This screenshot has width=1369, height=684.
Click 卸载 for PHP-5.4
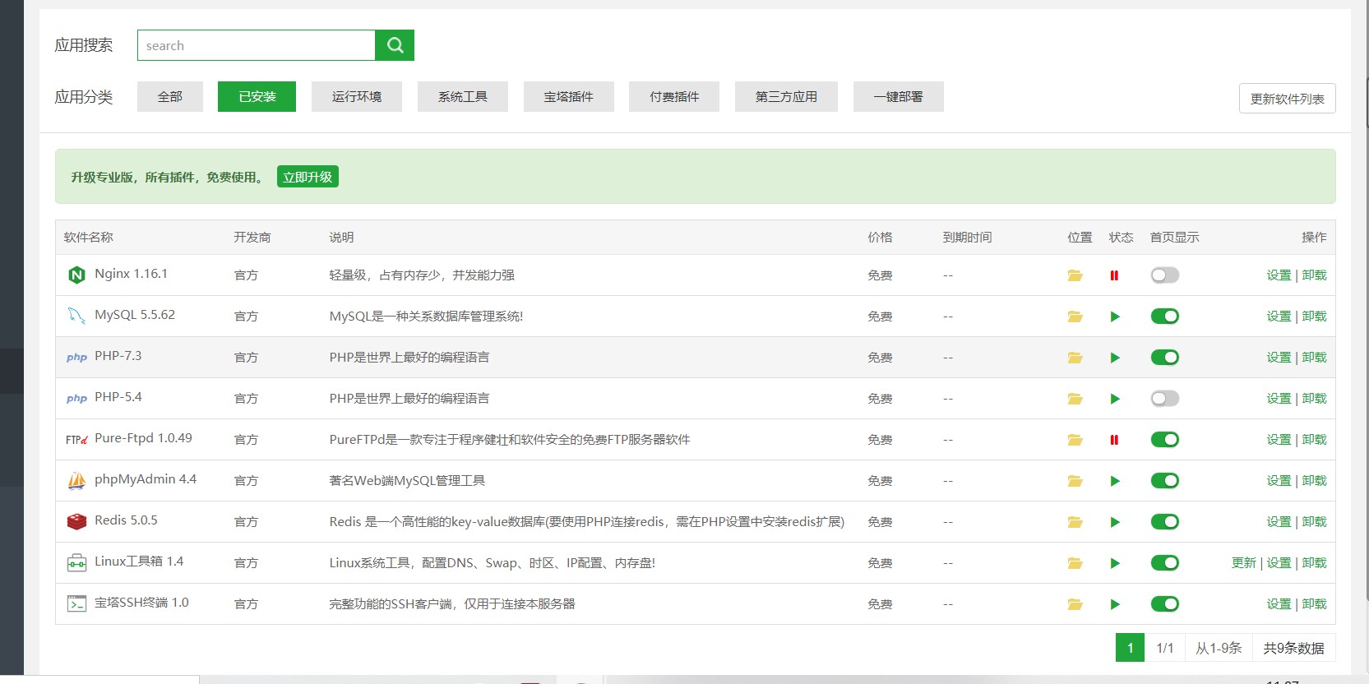coord(1314,399)
